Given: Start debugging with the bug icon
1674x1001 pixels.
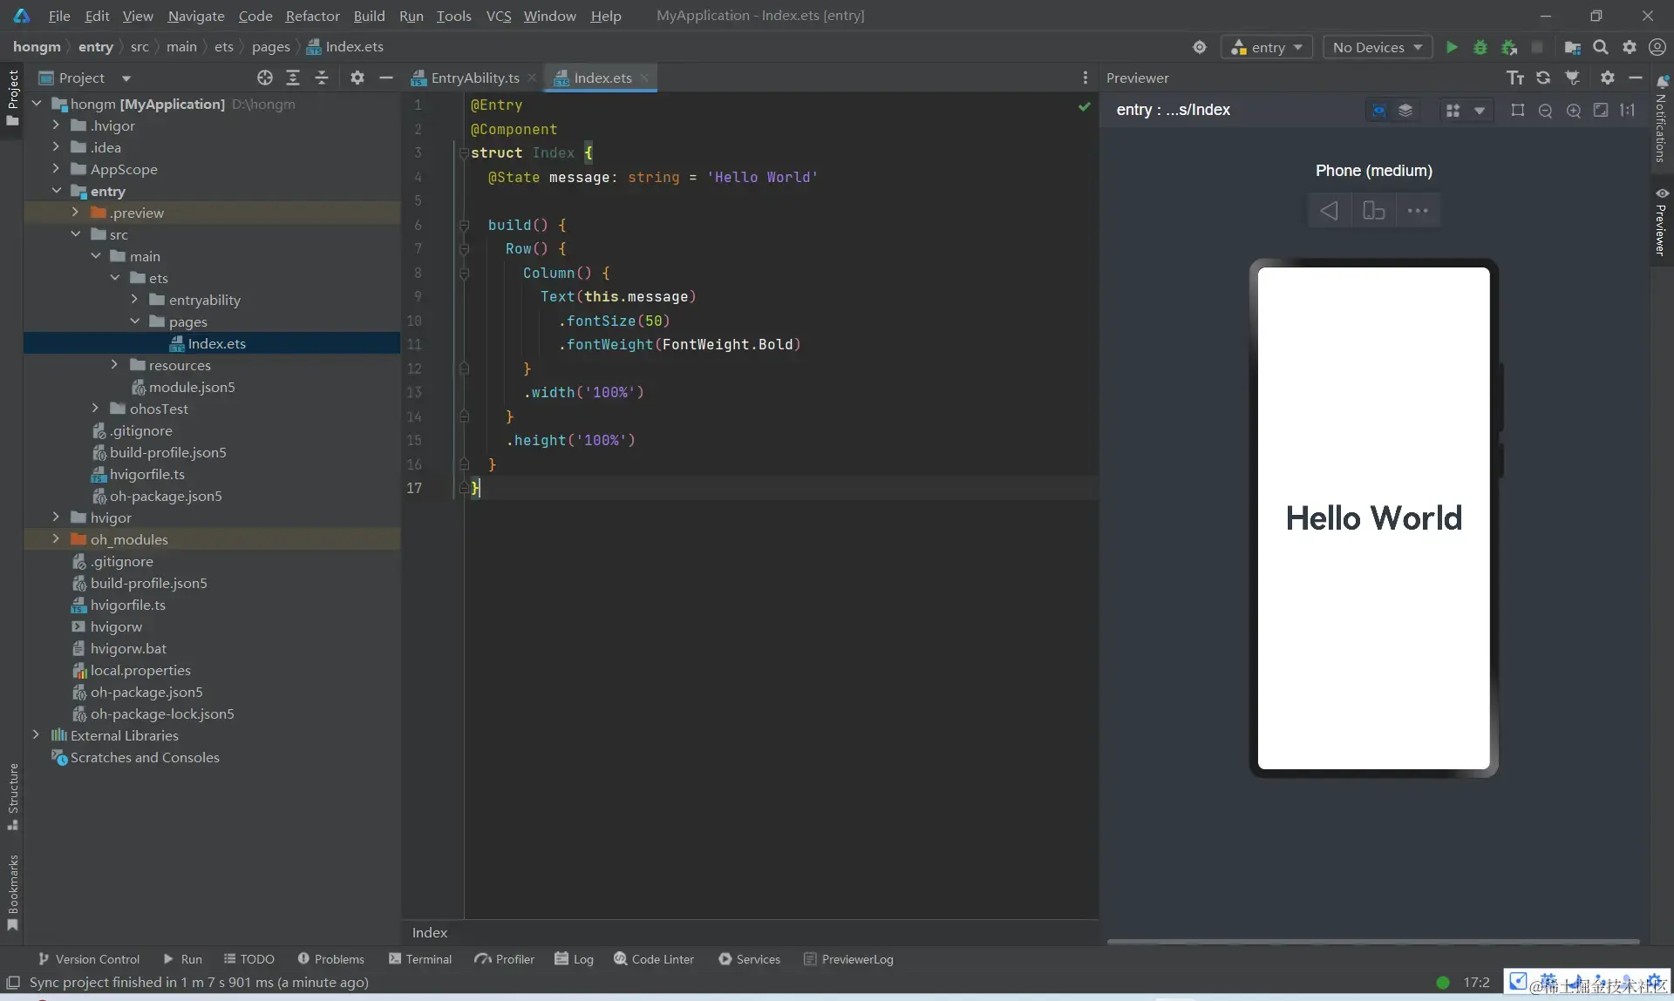Looking at the screenshot, I should tap(1480, 47).
